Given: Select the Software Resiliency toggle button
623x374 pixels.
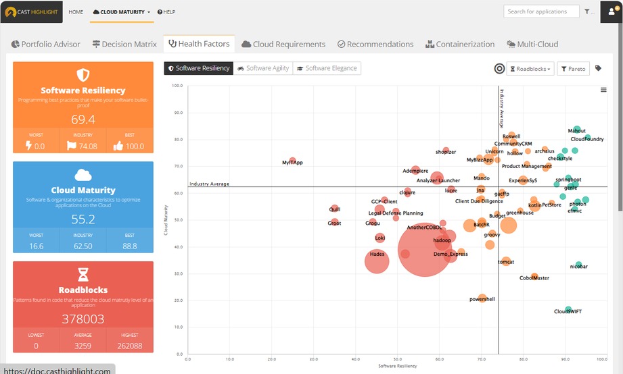Looking at the screenshot, I should [199, 68].
